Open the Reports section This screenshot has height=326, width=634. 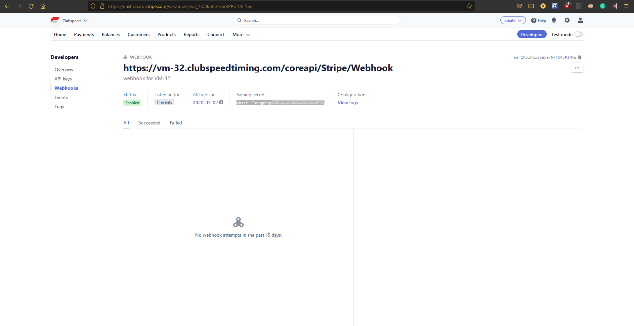click(191, 34)
